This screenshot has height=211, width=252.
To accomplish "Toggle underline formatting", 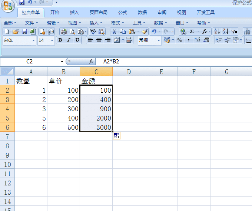I will (x=77, y=40).
